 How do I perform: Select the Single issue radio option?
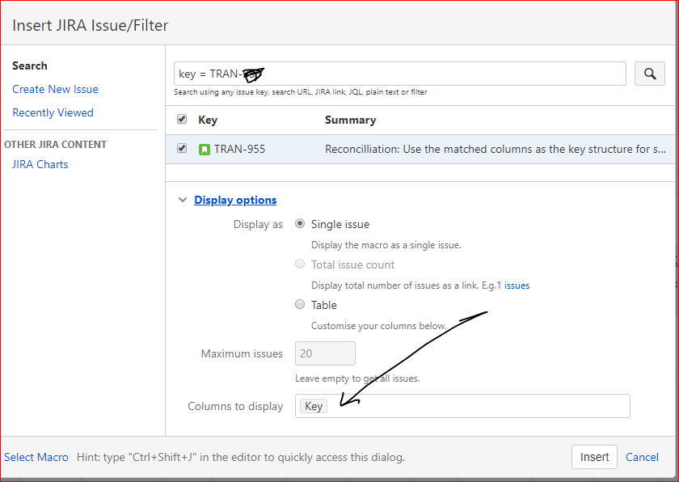click(x=300, y=223)
